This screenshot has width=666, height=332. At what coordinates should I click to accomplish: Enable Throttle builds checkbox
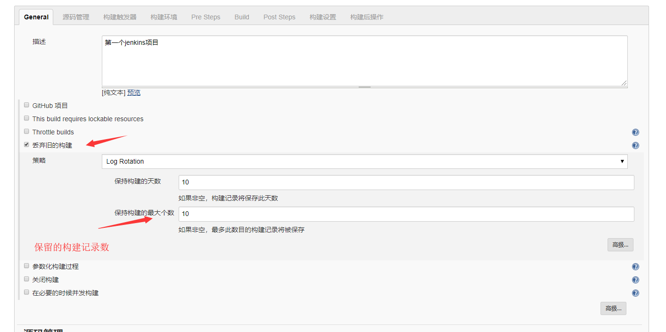[x=26, y=132]
